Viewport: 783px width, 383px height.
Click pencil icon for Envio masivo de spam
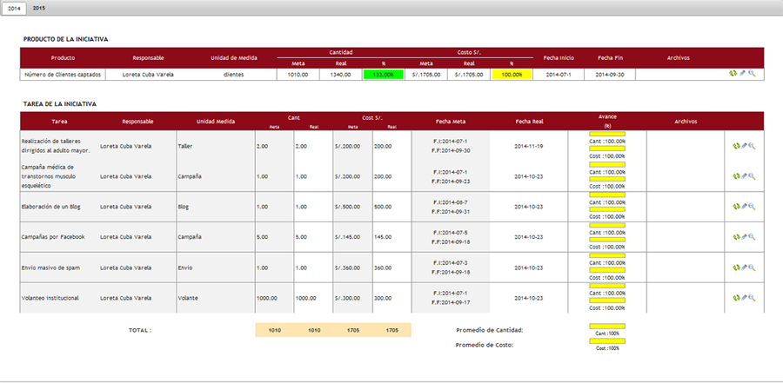(744, 267)
